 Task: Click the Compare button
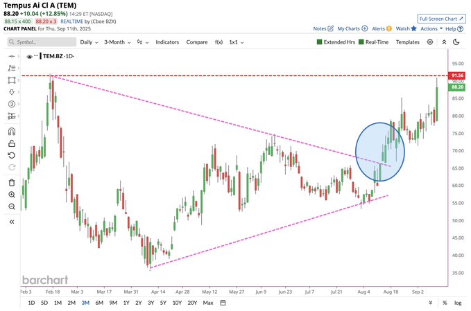click(x=197, y=42)
